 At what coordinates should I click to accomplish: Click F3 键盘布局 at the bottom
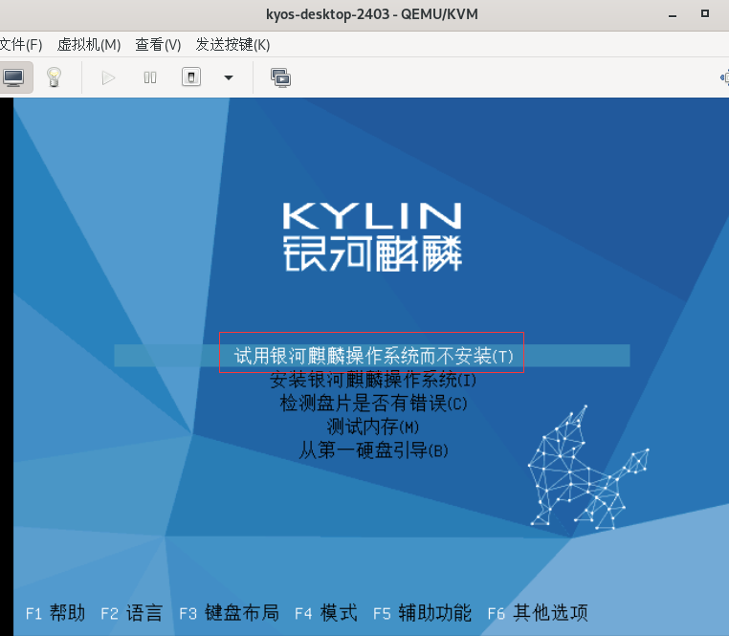(230, 613)
